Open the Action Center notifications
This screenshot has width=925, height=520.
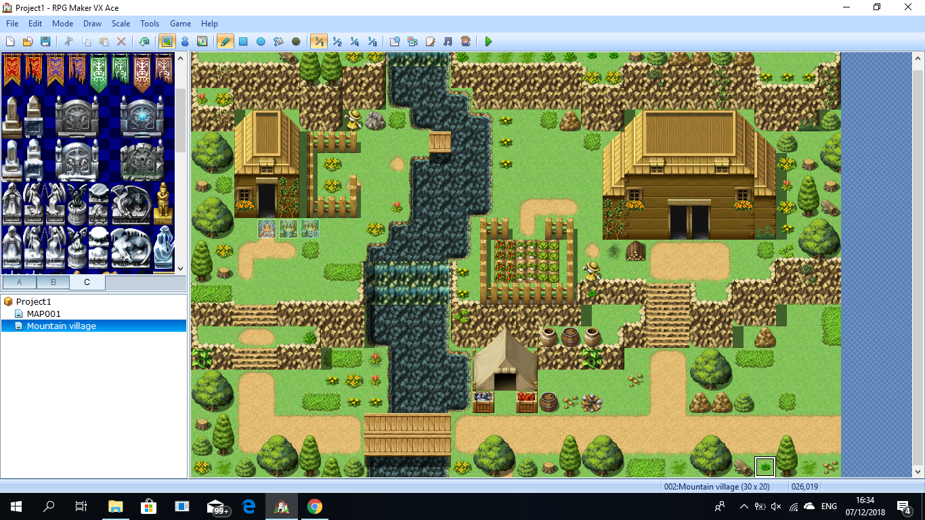pyautogui.click(x=903, y=506)
